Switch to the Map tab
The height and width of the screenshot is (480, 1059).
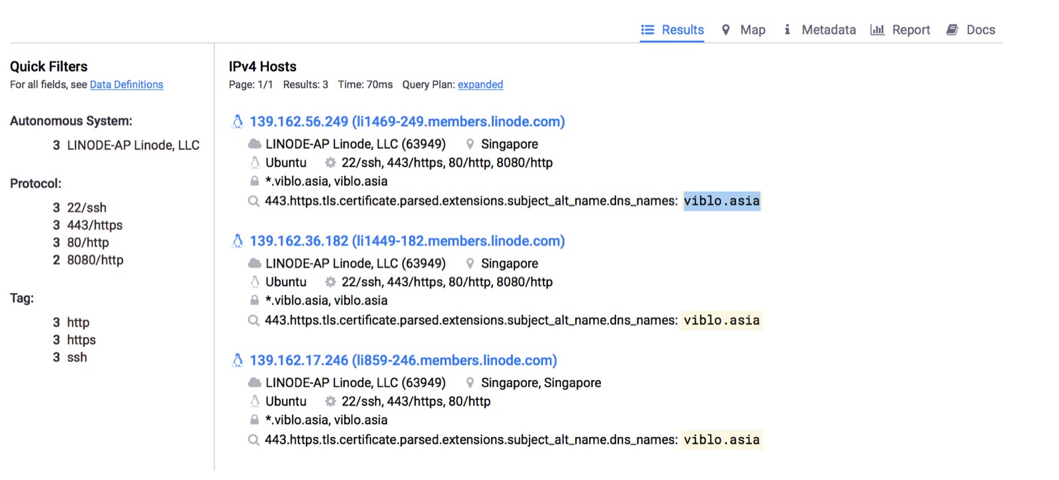coord(743,30)
